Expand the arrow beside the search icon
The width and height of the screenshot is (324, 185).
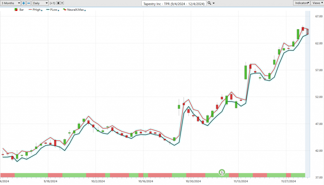[x=214, y=3]
